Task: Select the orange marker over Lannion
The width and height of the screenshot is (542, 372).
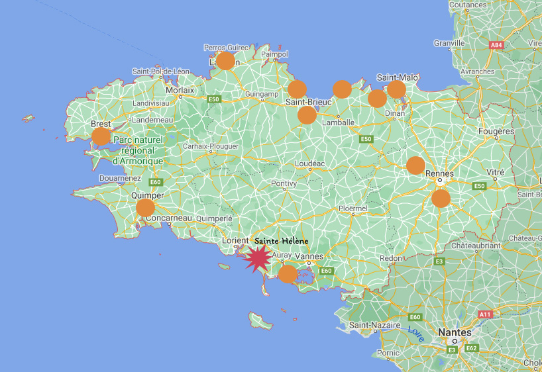Action: point(226,61)
